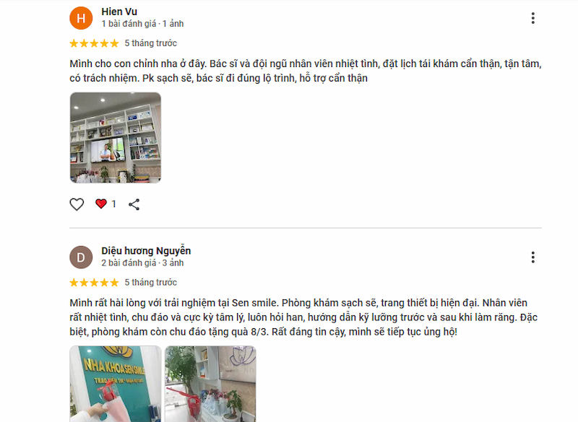The height and width of the screenshot is (422, 578).
Task: Share Hien Vu's review
Action: pyautogui.click(x=134, y=205)
